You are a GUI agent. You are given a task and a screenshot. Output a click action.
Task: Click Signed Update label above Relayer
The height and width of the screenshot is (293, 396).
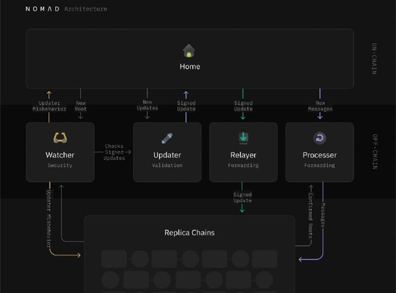(x=243, y=106)
